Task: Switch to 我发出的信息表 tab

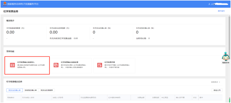Action: pos(47,90)
